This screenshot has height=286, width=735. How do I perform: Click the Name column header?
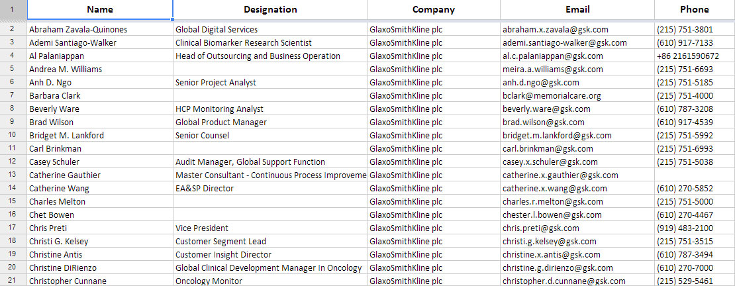click(x=99, y=9)
